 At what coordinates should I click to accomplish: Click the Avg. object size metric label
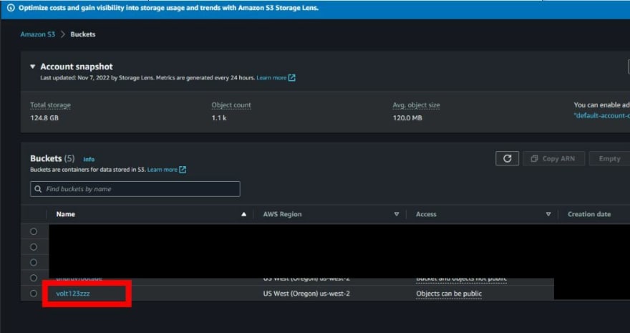(x=416, y=105)
